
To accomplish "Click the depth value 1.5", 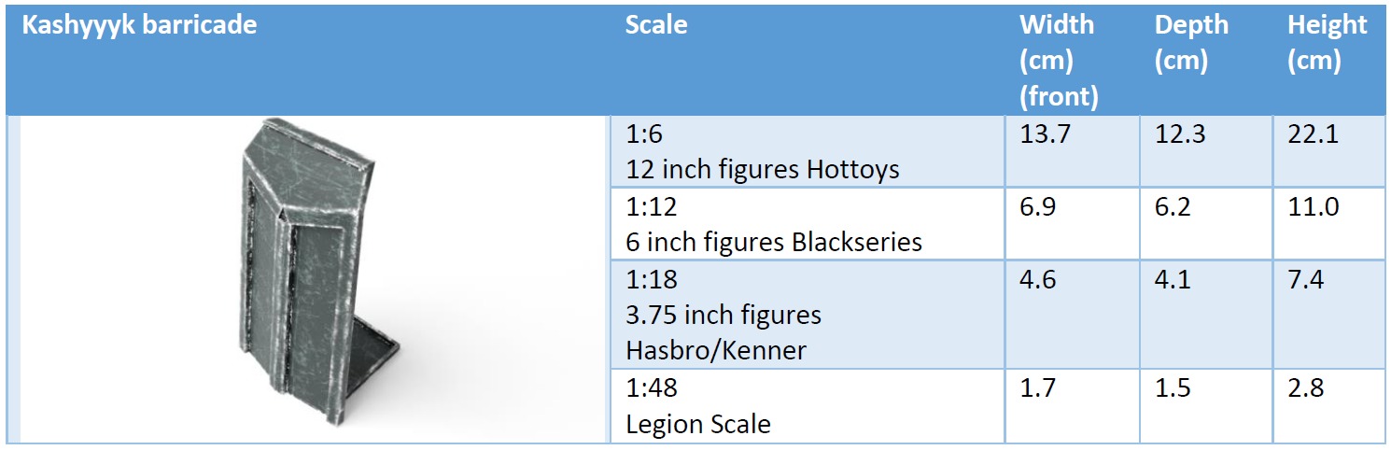I will click(1173, 387).
